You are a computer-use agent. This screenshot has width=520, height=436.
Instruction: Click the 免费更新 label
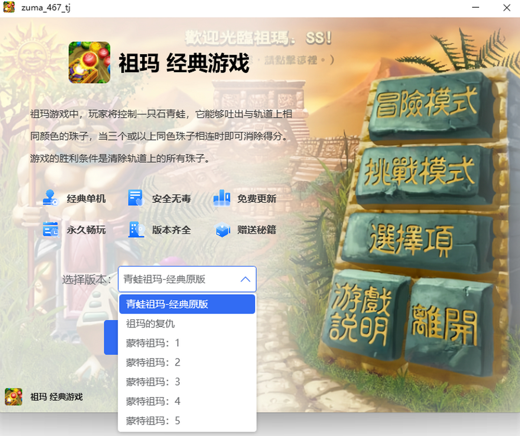click(x=257, y=199)
